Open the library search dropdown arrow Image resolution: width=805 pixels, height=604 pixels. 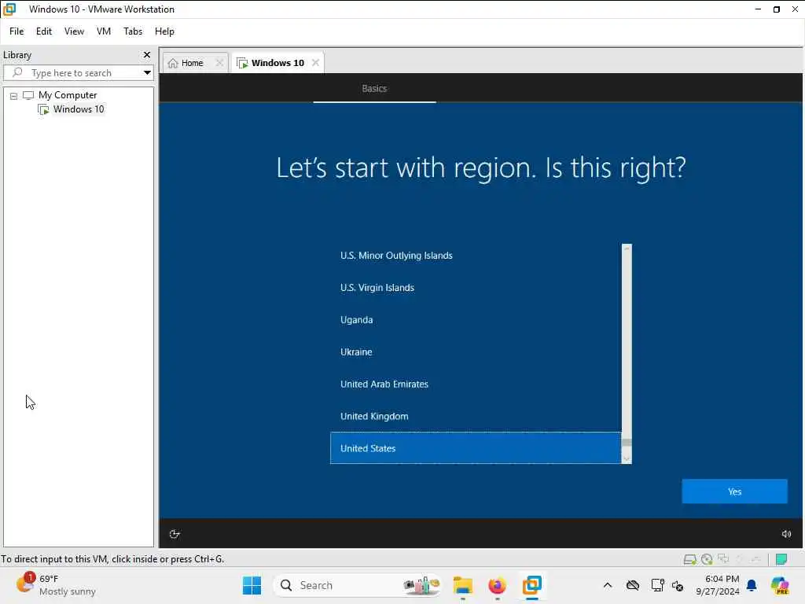pyautogui.click(x=147, y=72)
